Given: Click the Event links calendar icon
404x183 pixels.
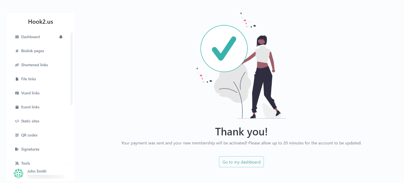Looking at the screenshot, I should 17,107.
